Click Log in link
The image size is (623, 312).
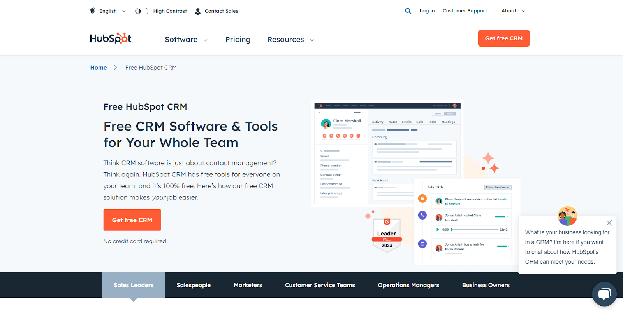(427, 11)
